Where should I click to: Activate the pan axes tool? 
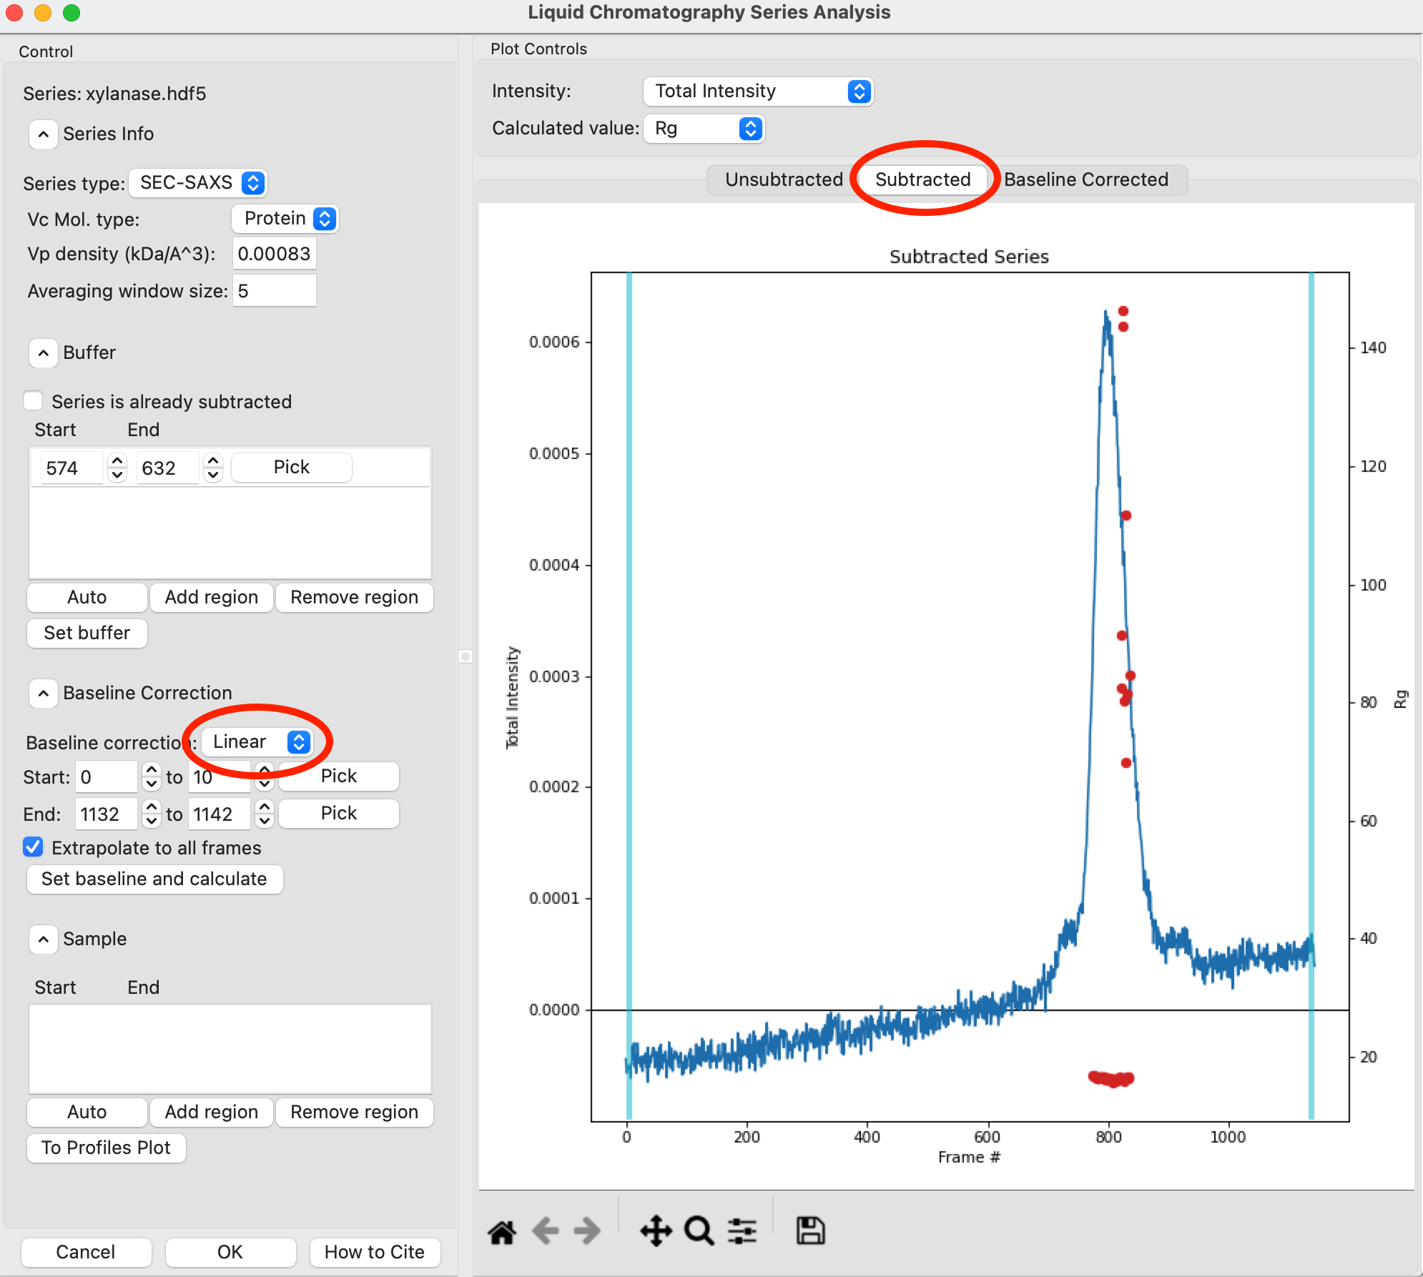656,1231
